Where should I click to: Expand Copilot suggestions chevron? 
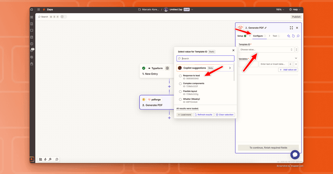pos(230,68)
